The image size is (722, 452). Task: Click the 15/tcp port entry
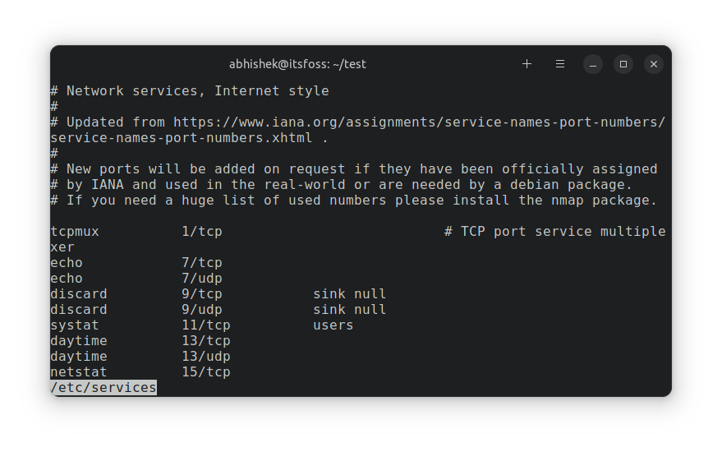pos(206,372)
